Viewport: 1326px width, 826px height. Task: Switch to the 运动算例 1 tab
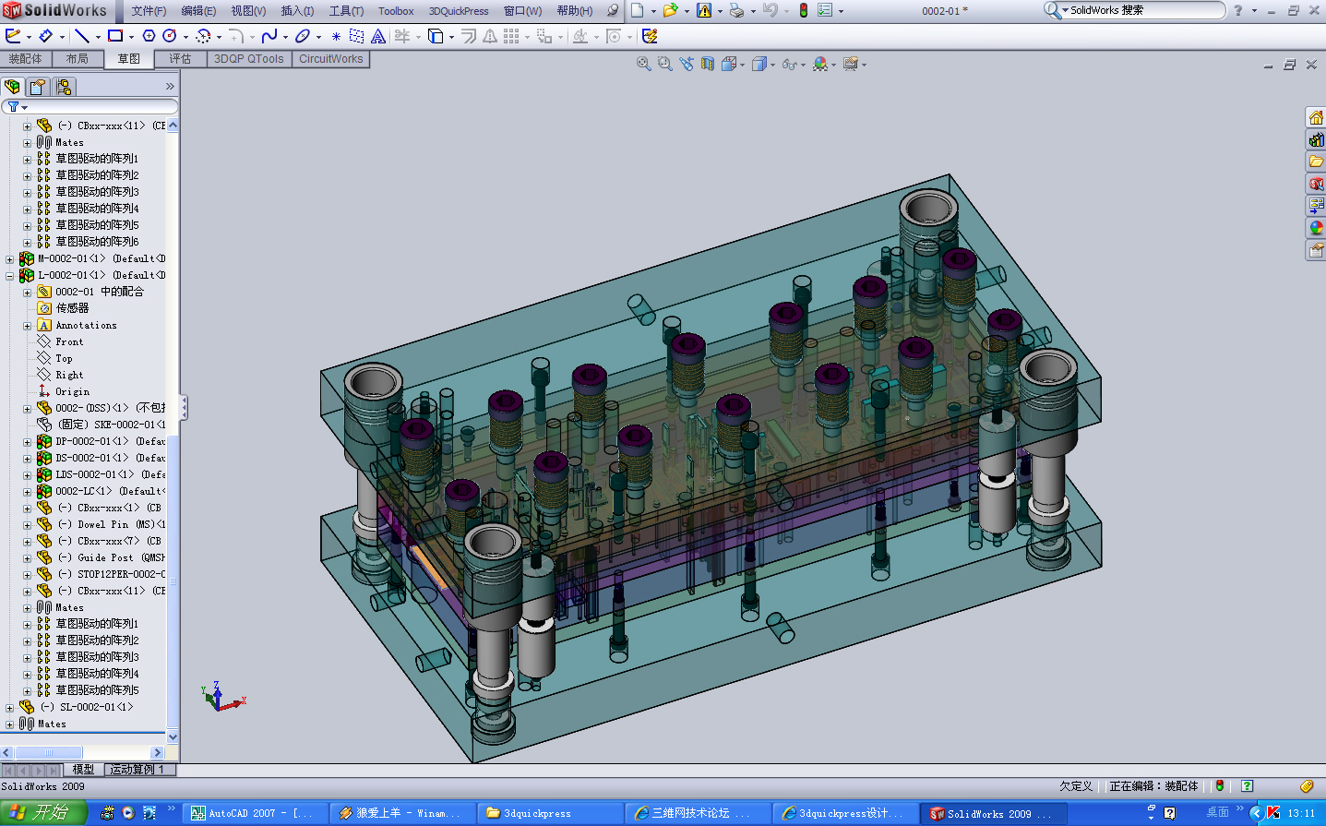click(137, 770)
